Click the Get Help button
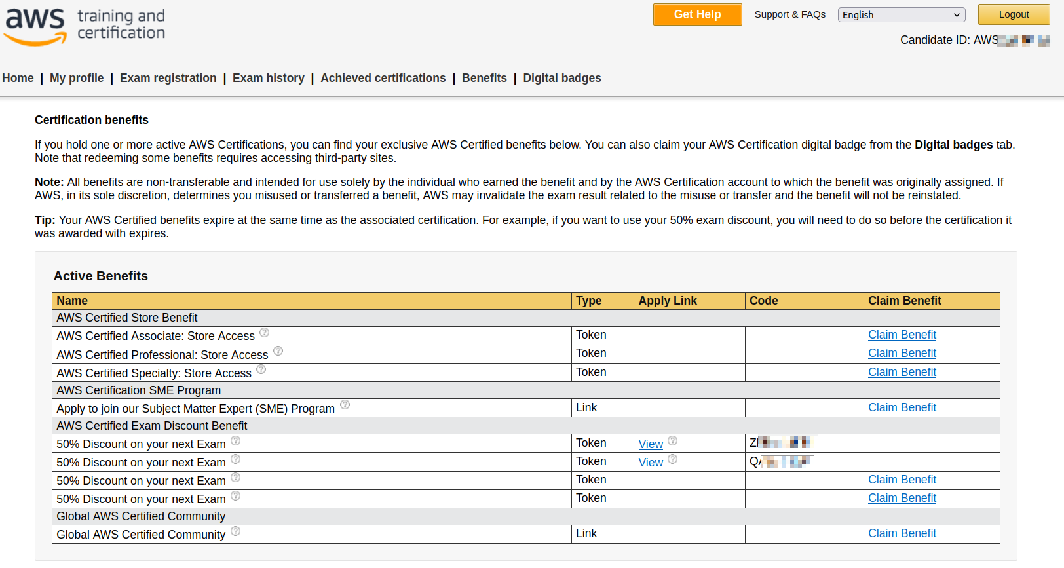 point(698,14)
